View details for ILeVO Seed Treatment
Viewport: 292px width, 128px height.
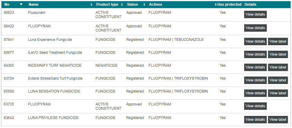tap(255, 54)
